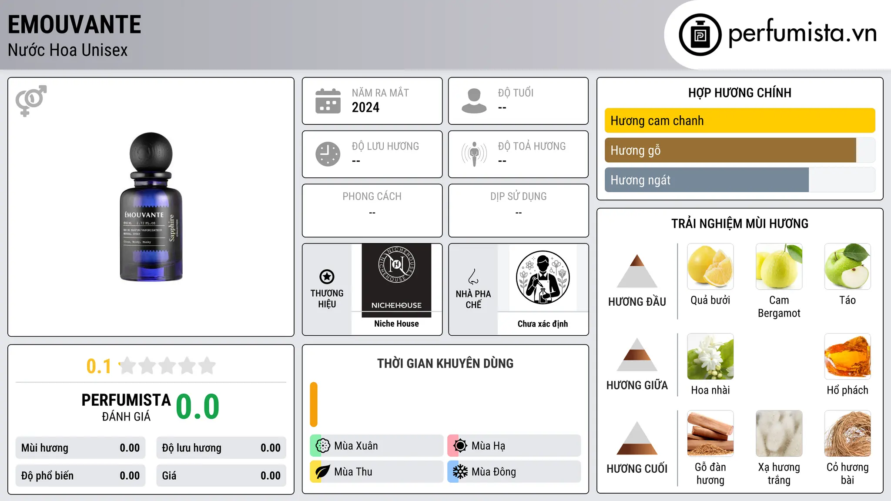Select the Mùa Hạ season label
This screenshot has height=501, width=891.
(489, 446)
